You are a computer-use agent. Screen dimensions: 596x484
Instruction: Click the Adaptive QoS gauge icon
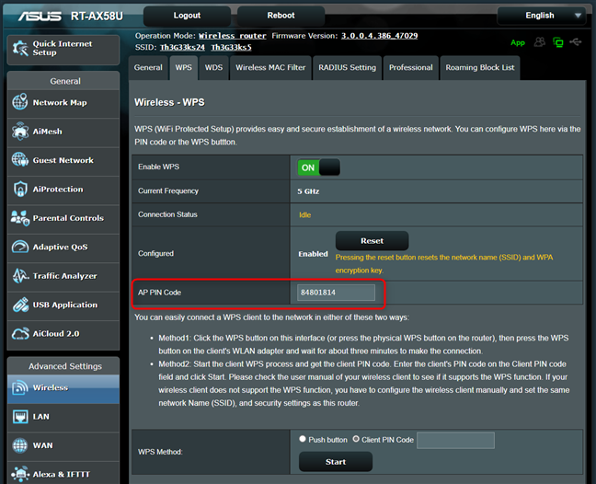coord(19,247)
